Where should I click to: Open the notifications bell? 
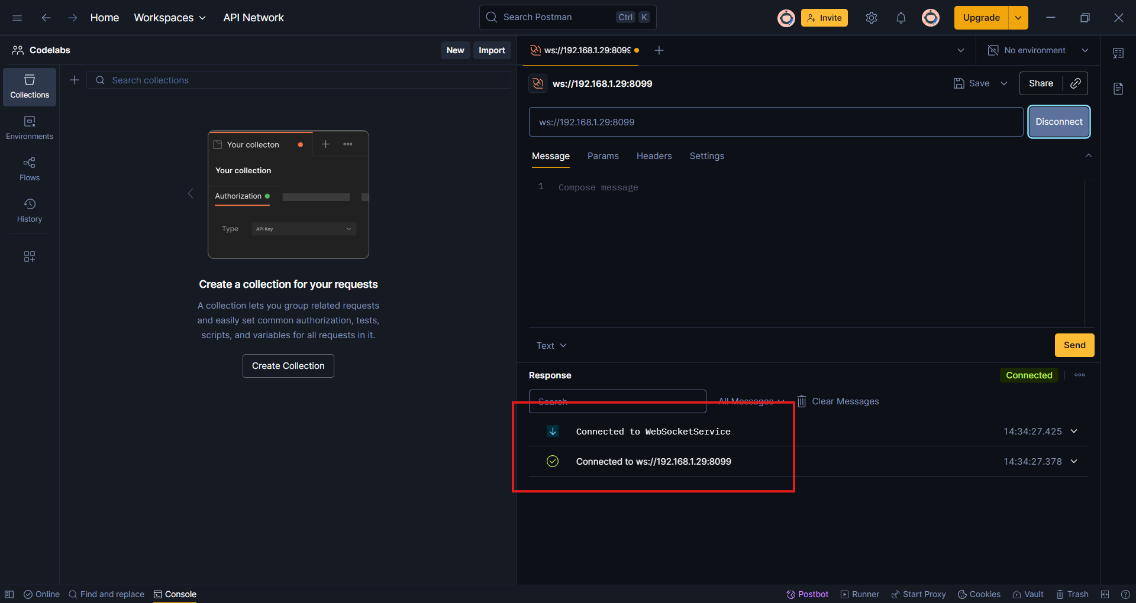pos(901,18)
